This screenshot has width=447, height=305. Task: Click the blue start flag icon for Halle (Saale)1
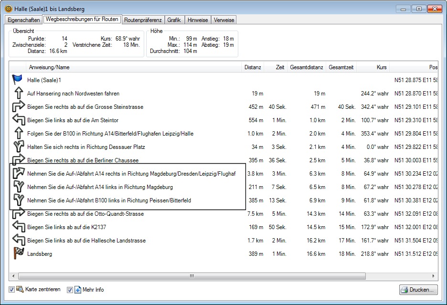18,80
